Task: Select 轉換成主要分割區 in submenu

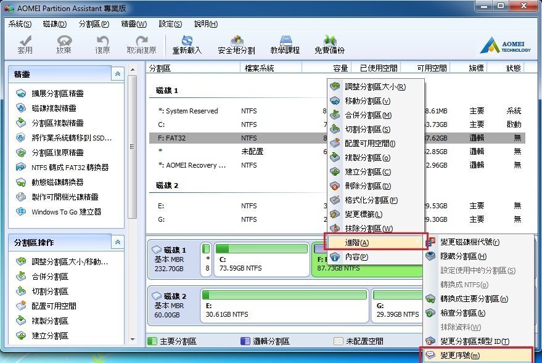Action: 478,299
